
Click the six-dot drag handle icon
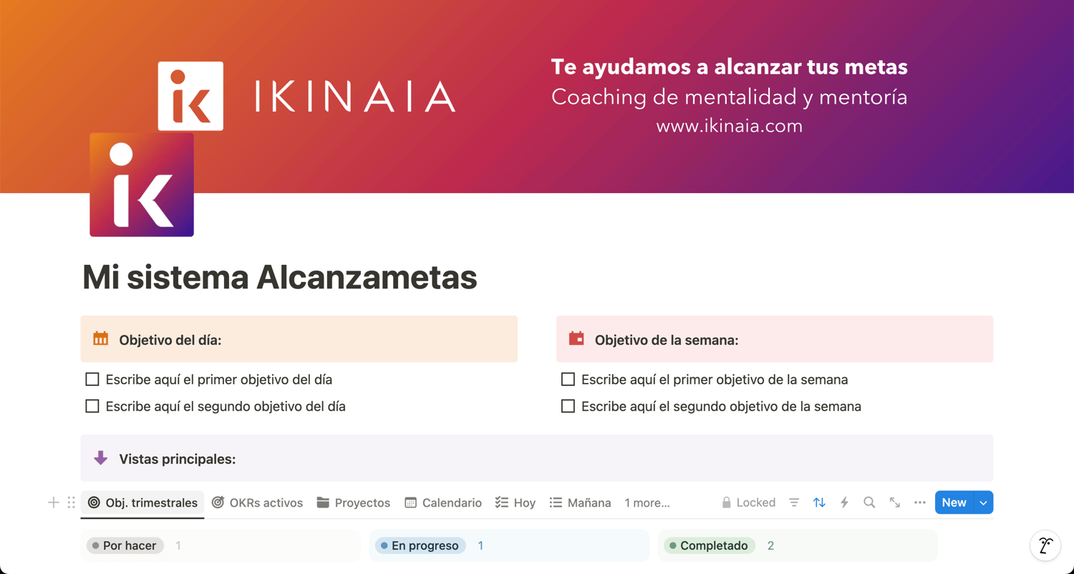click(71, 503)
